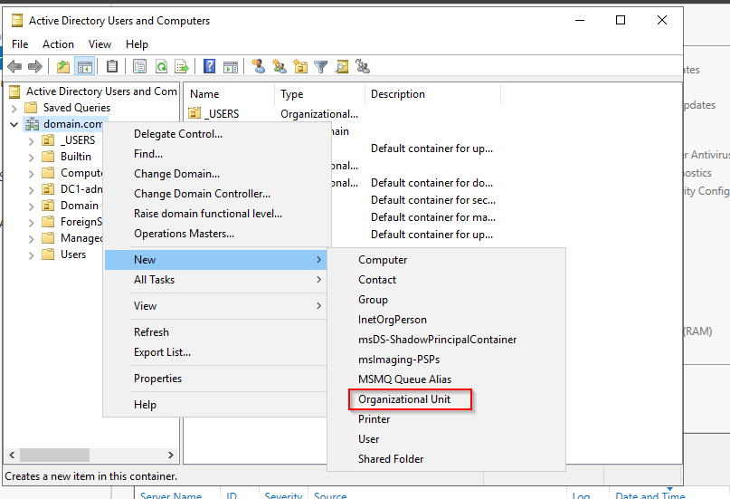Toggle the Show/Hide Console Tree icon
This screenshot has width=730, height=499.
(x=85, y=67)
